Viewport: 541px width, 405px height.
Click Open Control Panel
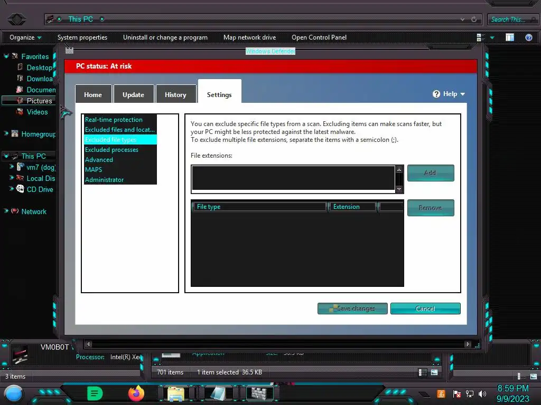pyautogui.click(x=319, y=37)
